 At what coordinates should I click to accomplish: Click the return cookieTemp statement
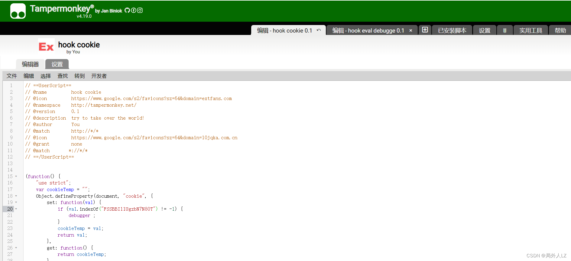pos(82,254)
